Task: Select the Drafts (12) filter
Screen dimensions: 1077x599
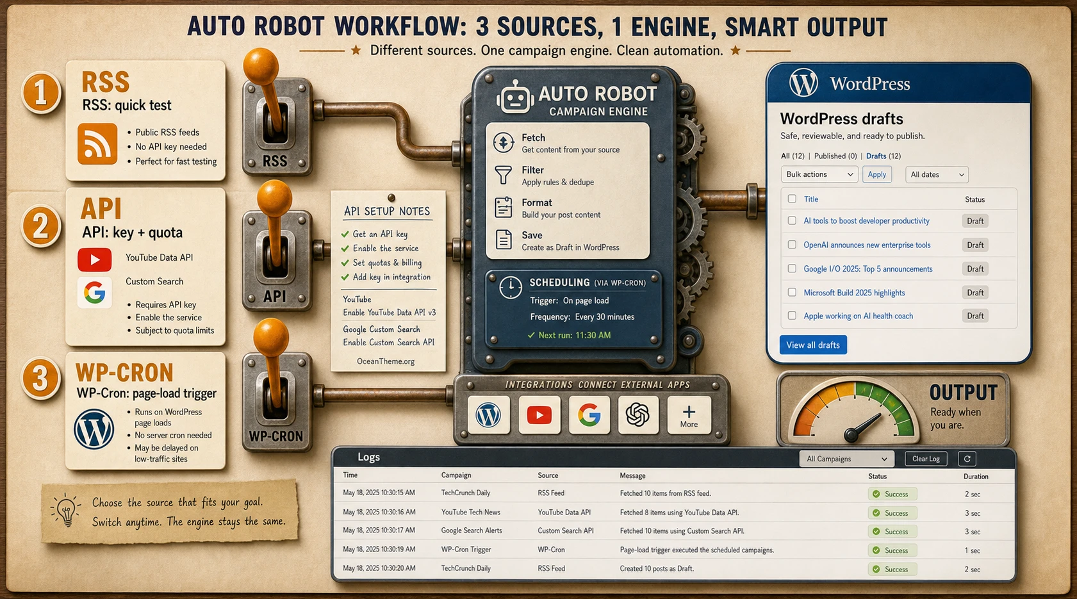Action: [x=884, y=156]
